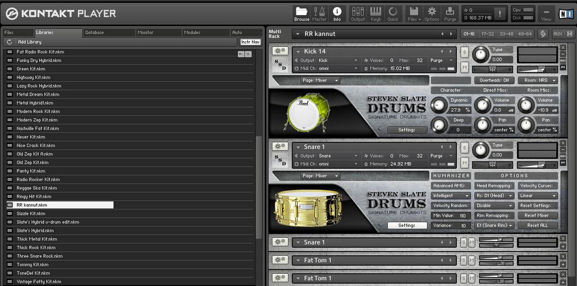Click Settings button in Snare 1 panel

[407, 225]
